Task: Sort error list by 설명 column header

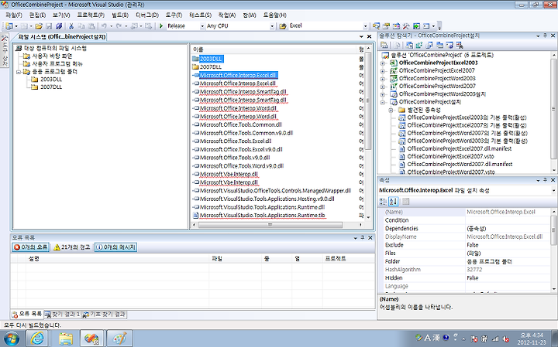Action: pyautogui.click(x=117, y=259)
